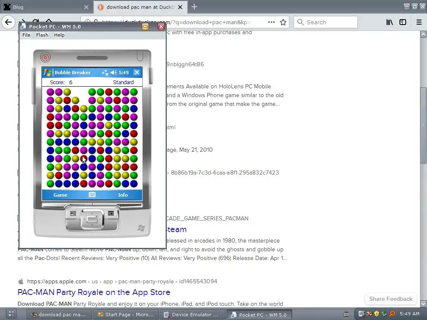Click the page scrollbar down arrow
Screen dimensions: 427x320
(424, 303)
